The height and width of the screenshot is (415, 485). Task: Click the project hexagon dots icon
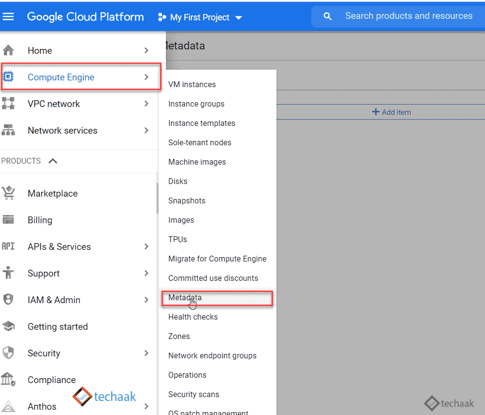(162, 17)
